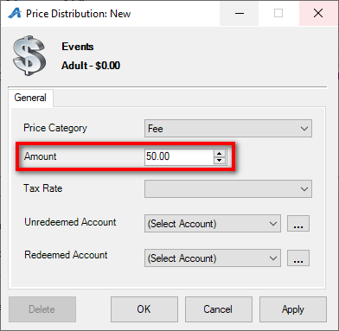Image resolution: width=339 pixels, height=331 pixels.
Task: Click the Price Category label
Action: pos(55,128)
